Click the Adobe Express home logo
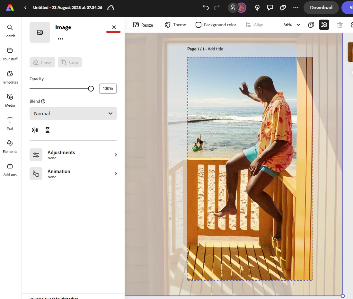Screen dimensions: 353x299 click(x=10, y=8)
